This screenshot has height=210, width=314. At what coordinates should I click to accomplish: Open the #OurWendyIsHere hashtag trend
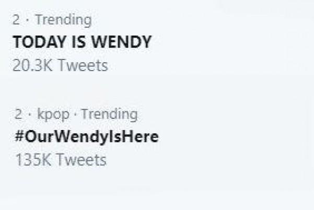tap(86, 137)
